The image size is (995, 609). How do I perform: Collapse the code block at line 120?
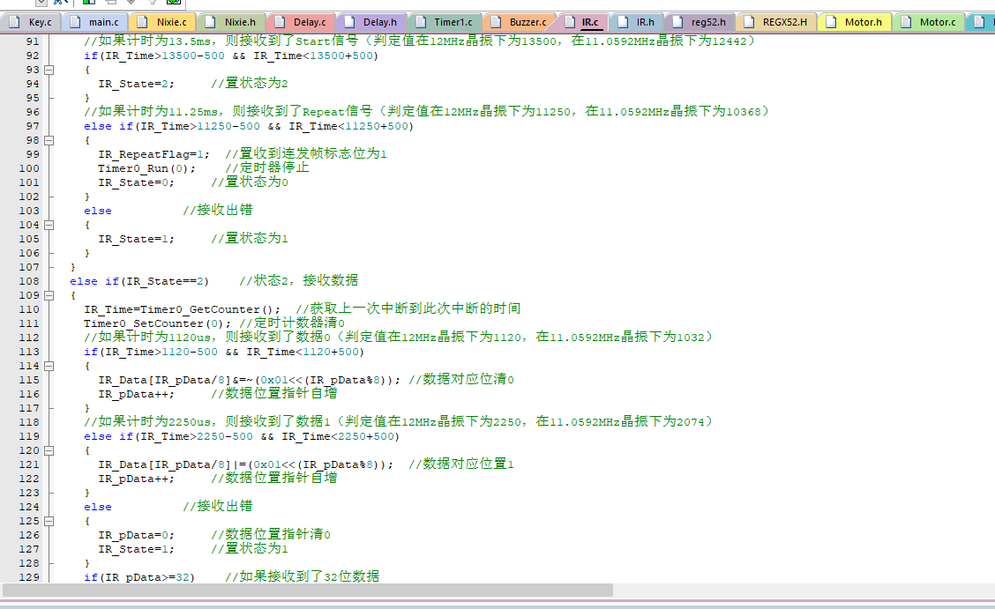coord(49,450)
